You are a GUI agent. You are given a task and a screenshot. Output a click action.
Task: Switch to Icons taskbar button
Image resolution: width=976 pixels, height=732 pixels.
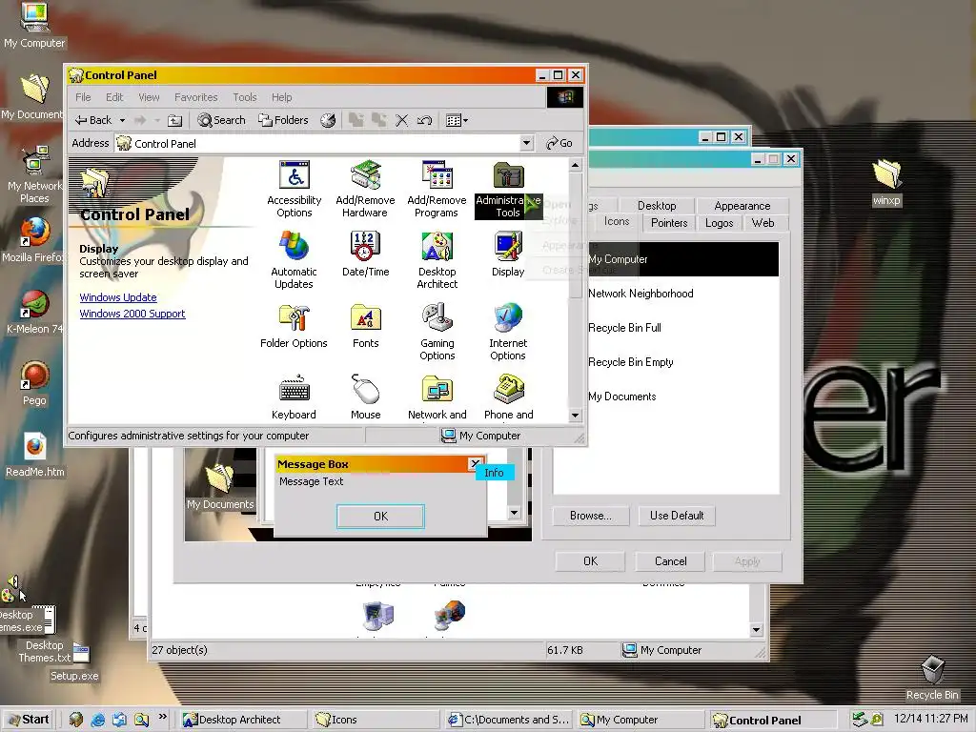[375, 720]
